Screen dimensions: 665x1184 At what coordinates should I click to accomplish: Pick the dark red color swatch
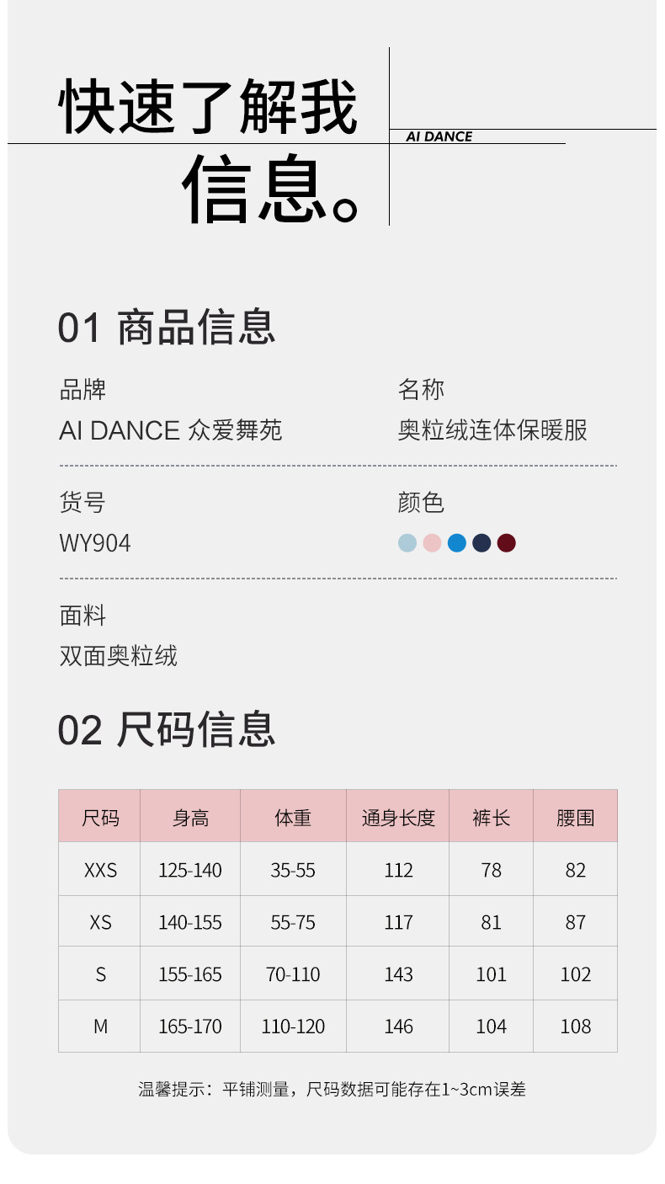[x=506, y=543]
